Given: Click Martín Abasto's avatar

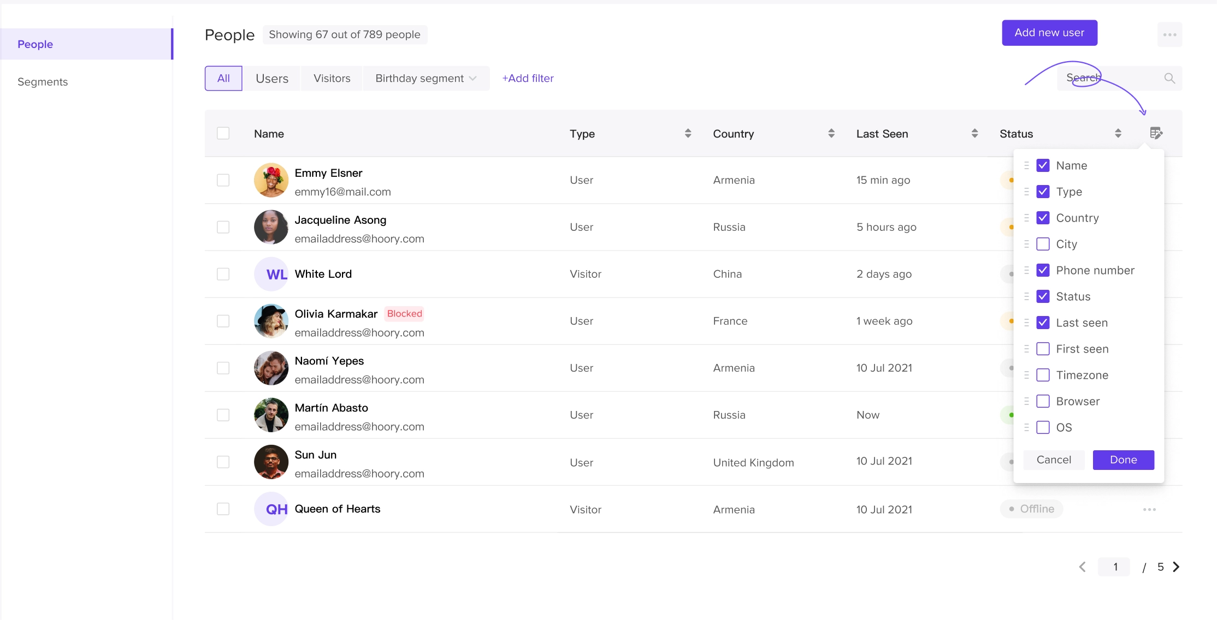Looking at the screenshot, I should pyautogui.click(x=271, y=415).
